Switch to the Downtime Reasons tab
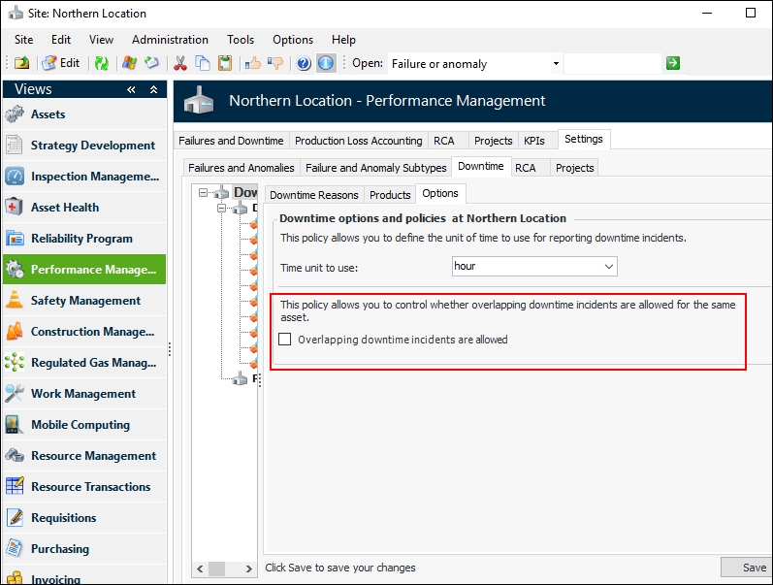This screenshot has height=585, width=773. tap(314, 195)
